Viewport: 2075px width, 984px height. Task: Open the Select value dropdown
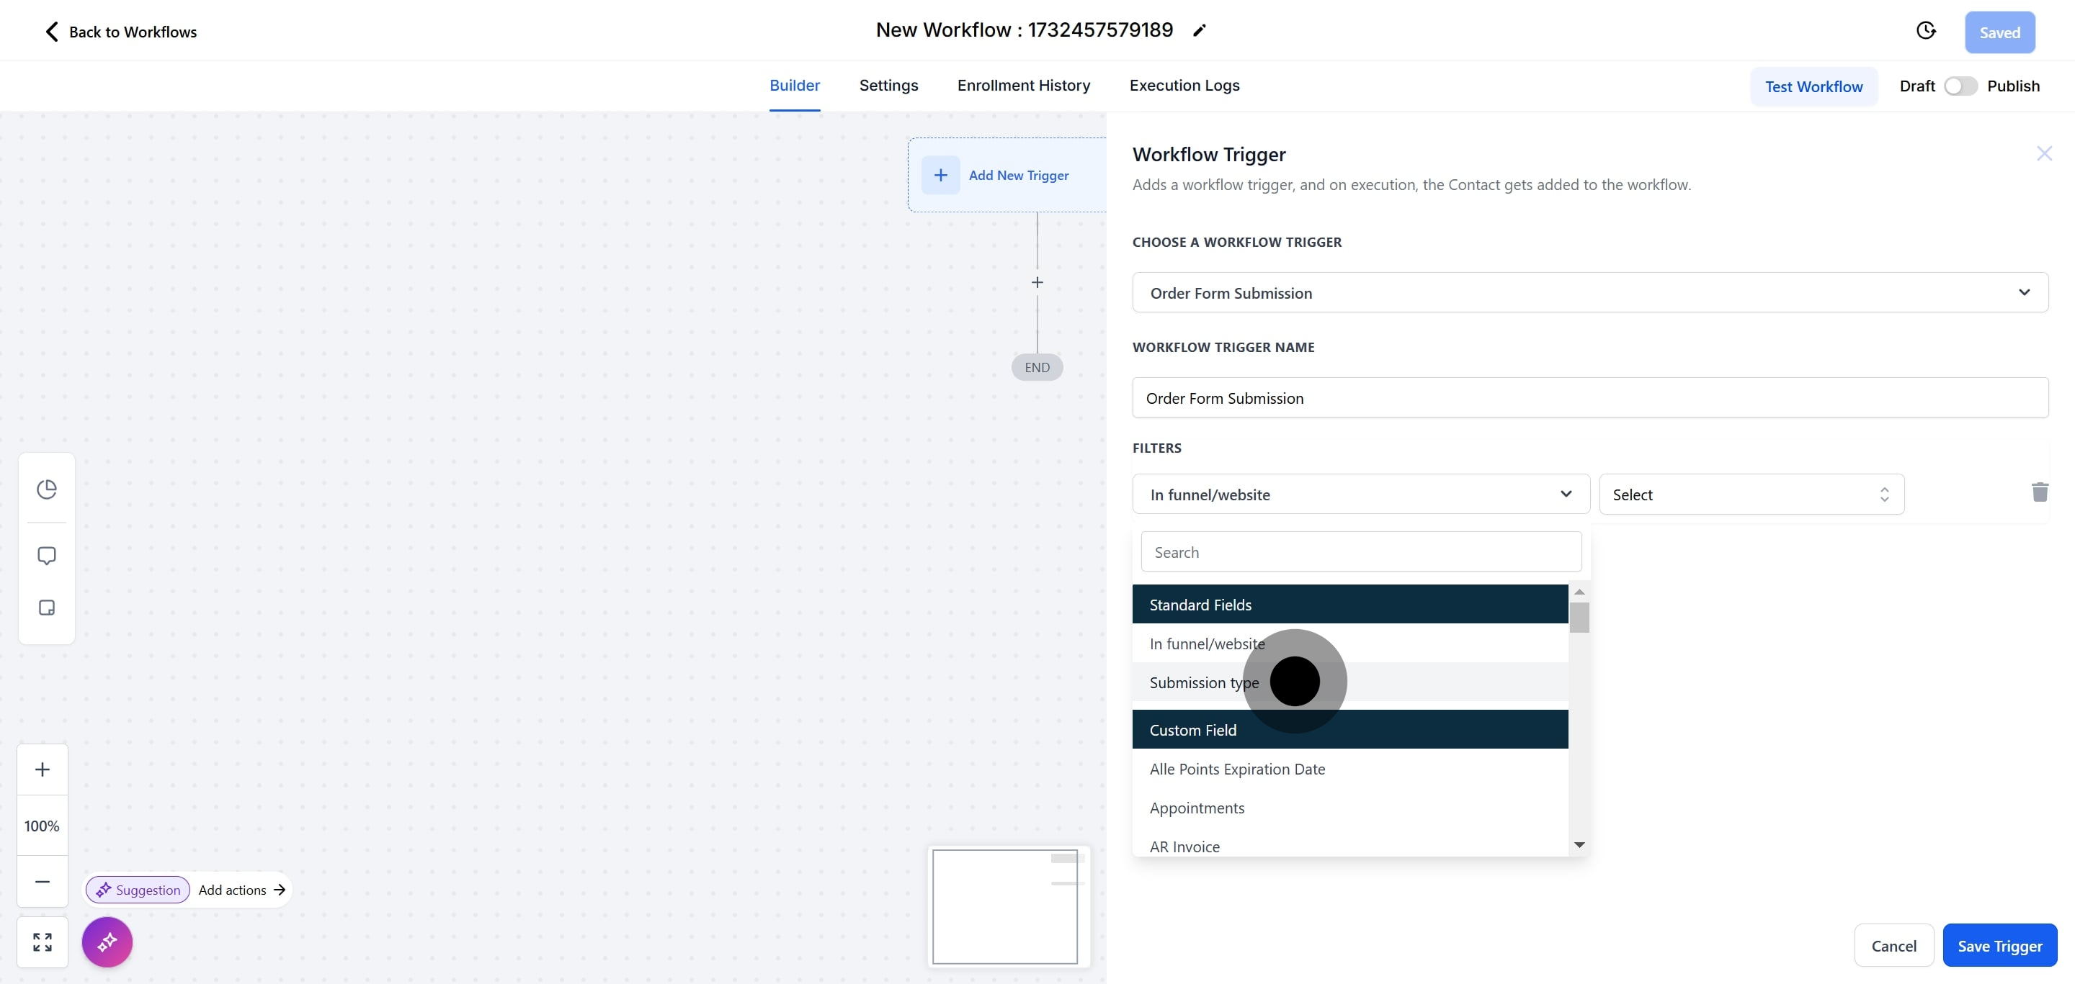click(x=1750, y=495)
